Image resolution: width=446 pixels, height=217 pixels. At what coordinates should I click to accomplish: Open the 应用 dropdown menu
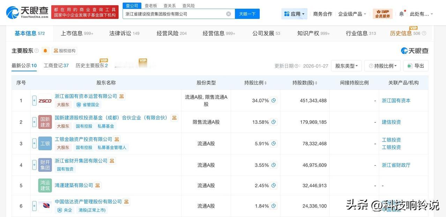[294, 14]
